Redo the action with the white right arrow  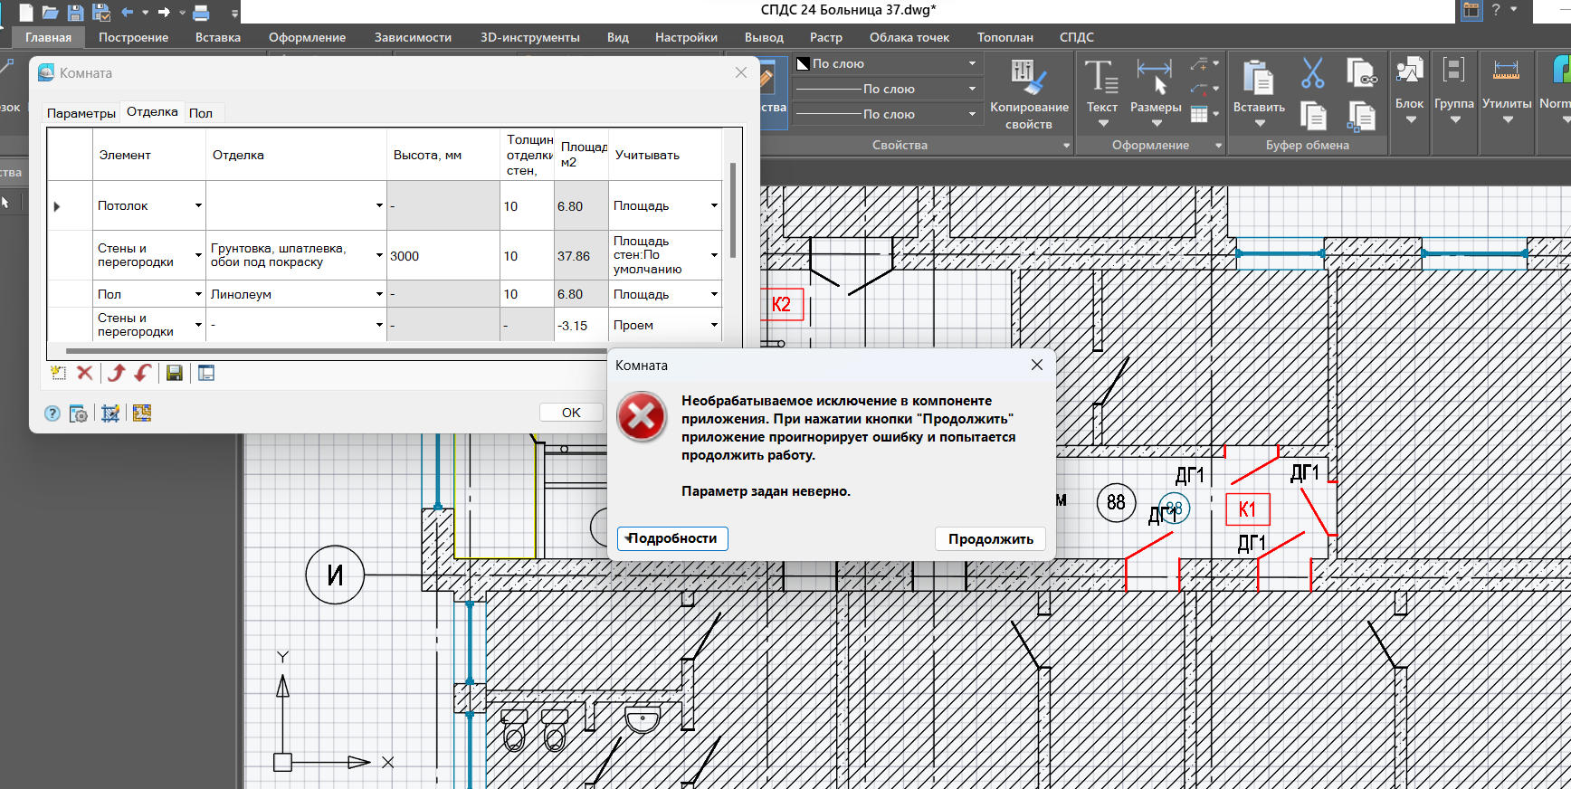pos(164,12)
